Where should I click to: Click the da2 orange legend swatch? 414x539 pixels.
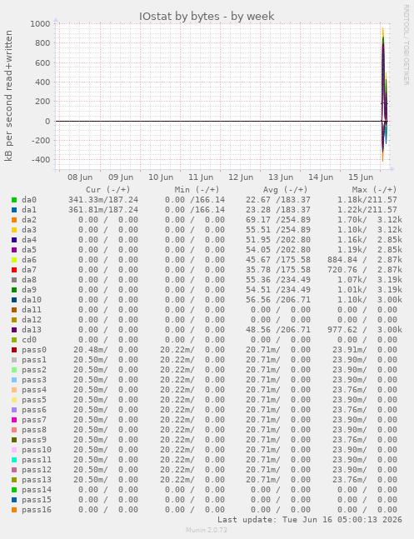pos(14,220)
